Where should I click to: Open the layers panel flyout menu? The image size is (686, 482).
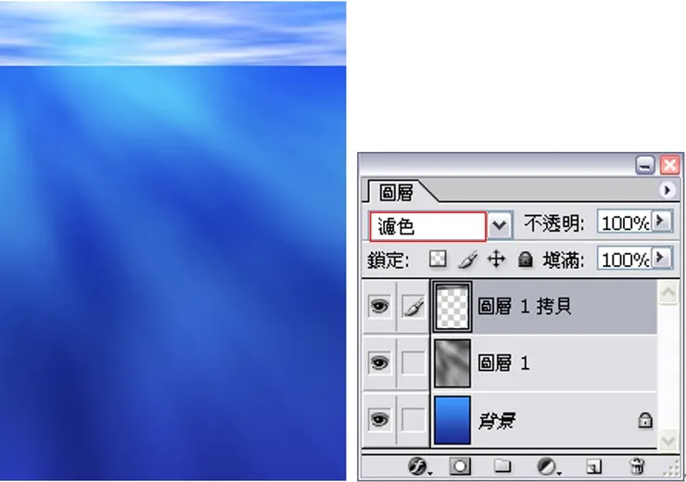point(667,190)
